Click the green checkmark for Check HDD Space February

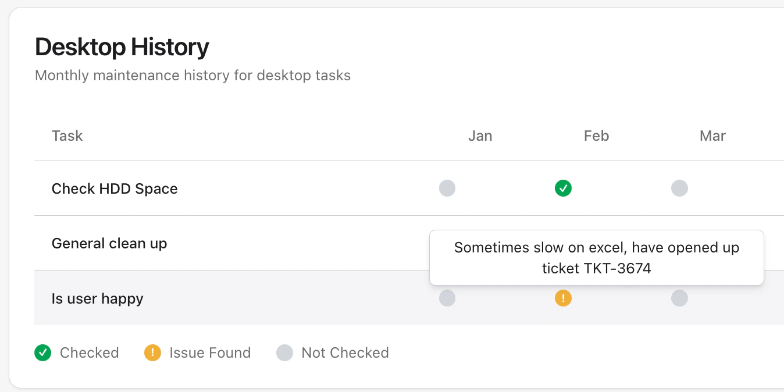click(x=563, y=188)
